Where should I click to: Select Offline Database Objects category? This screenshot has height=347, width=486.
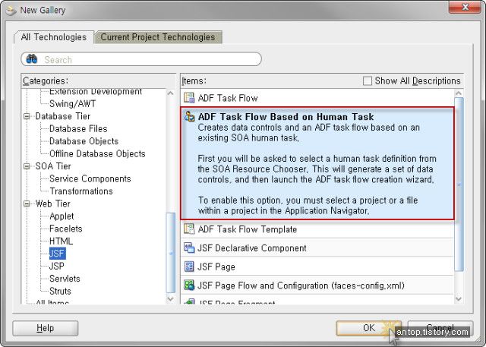click(x=97, y=153)
